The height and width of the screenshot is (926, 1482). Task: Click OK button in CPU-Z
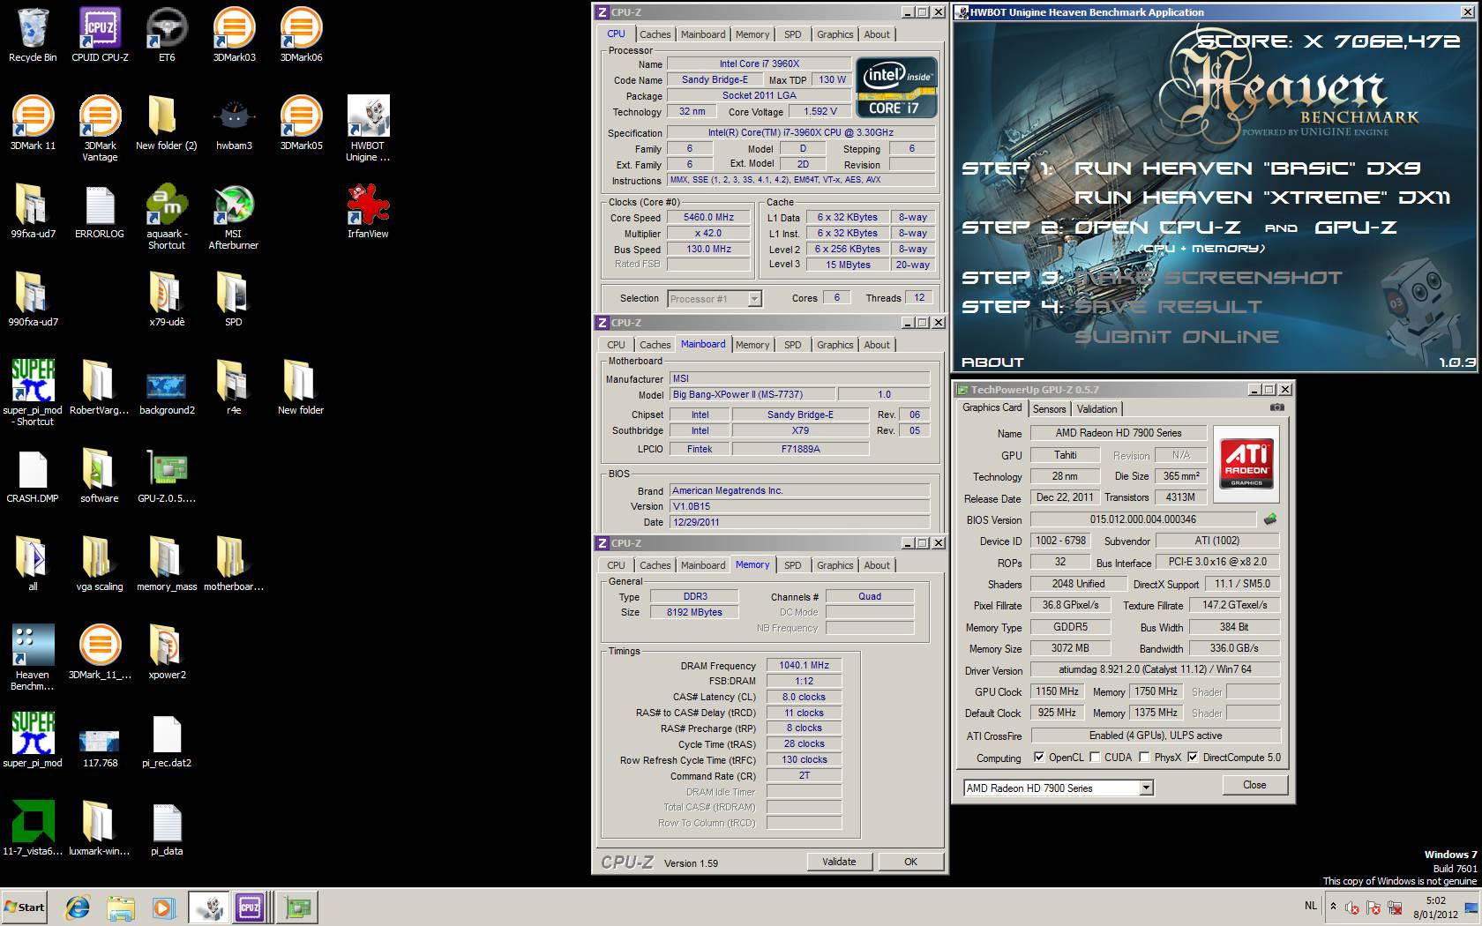tap(910, 862)
